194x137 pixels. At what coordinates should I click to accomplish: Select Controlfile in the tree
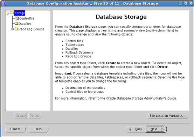(x=27, y=19)
